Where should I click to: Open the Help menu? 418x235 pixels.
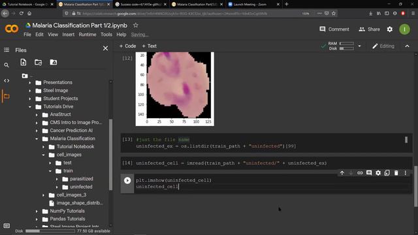tap(121, 35)
